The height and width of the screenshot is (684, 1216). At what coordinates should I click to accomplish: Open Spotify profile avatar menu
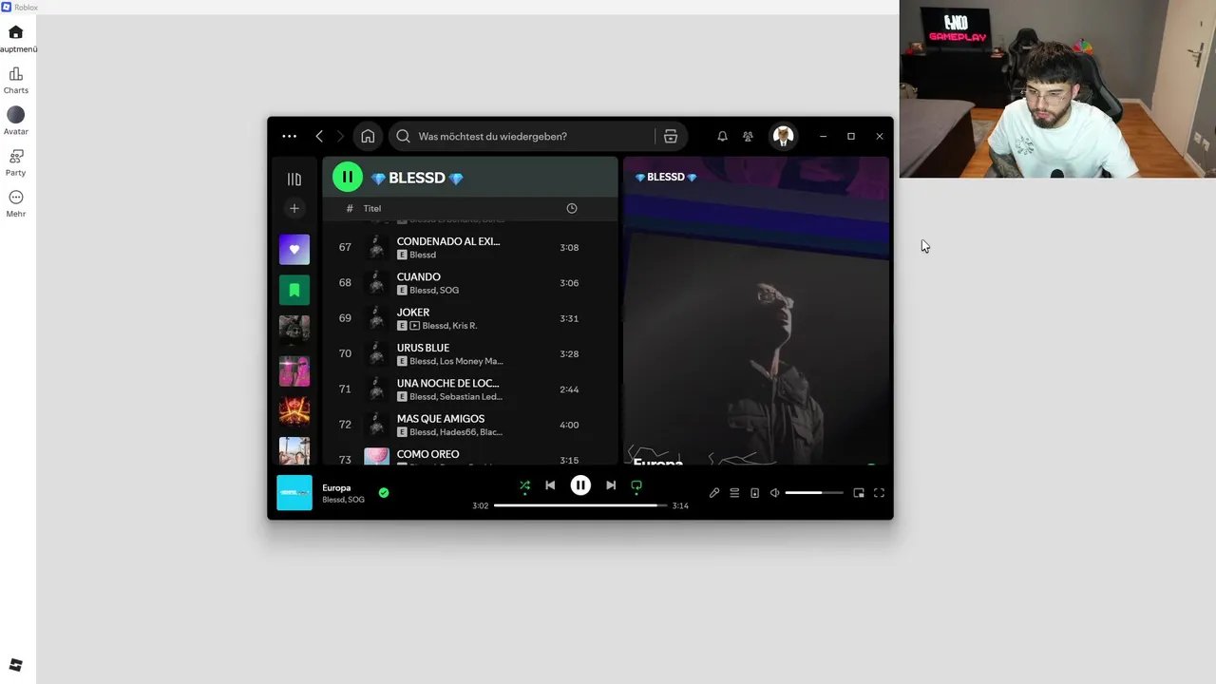[783, 136]
